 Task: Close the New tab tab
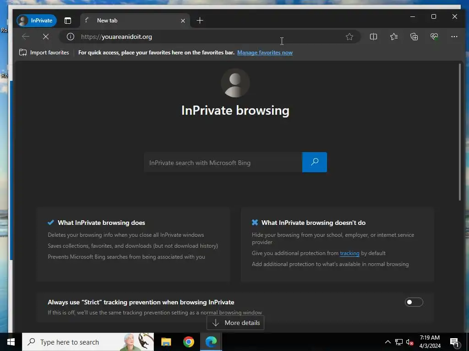click(x=183, y=21)
